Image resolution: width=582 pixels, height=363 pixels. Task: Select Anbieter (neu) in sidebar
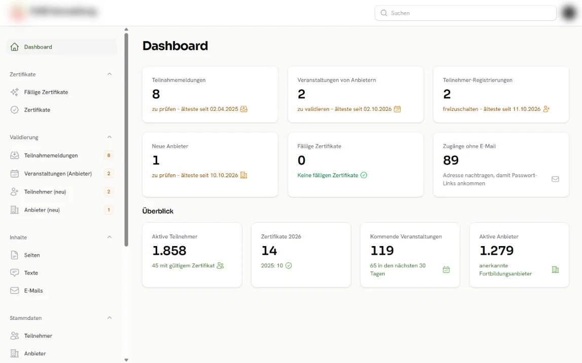click(62, 210)
